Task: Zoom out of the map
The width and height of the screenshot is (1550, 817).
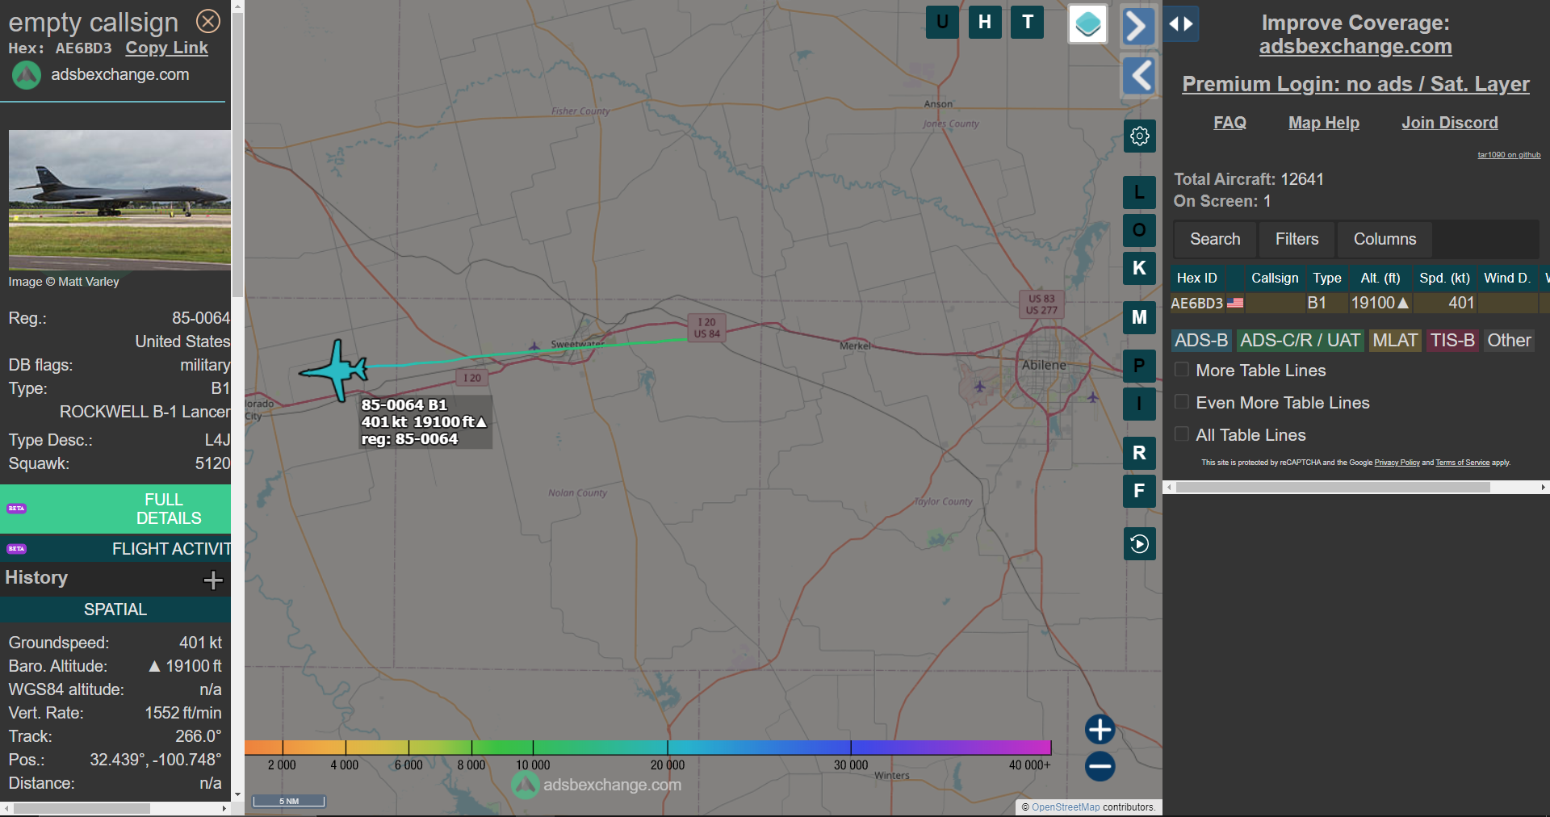Action: tap(1100, 767)
